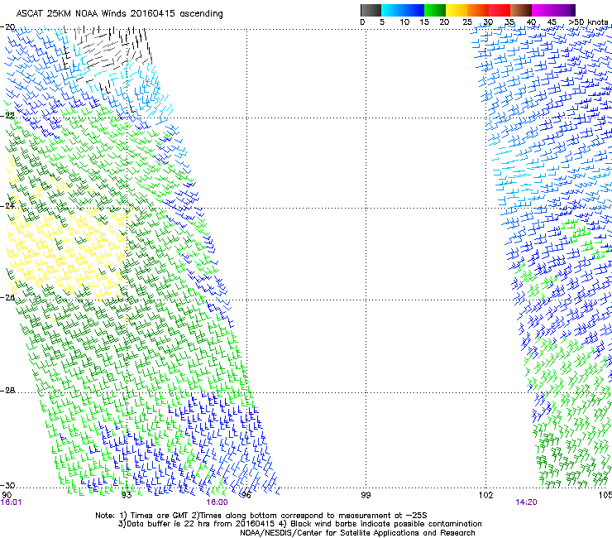Screen dimensions: 612x538
Task: Click the '93' longitude axis label
Action: pyautogui.click(x=127, y=495)
